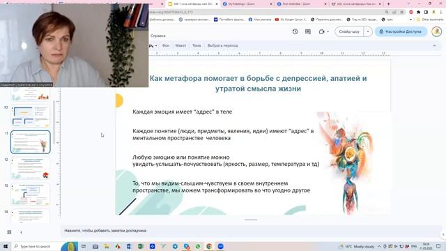The height and width of the screenshot is (251, 446).
Task: Open the Chrome taskbar icon
Action: pyautogui.click(x=209, y=246)
